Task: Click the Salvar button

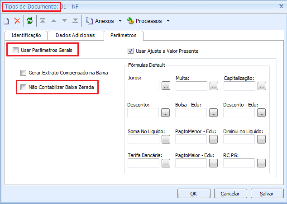Action: tap(267, 194)
